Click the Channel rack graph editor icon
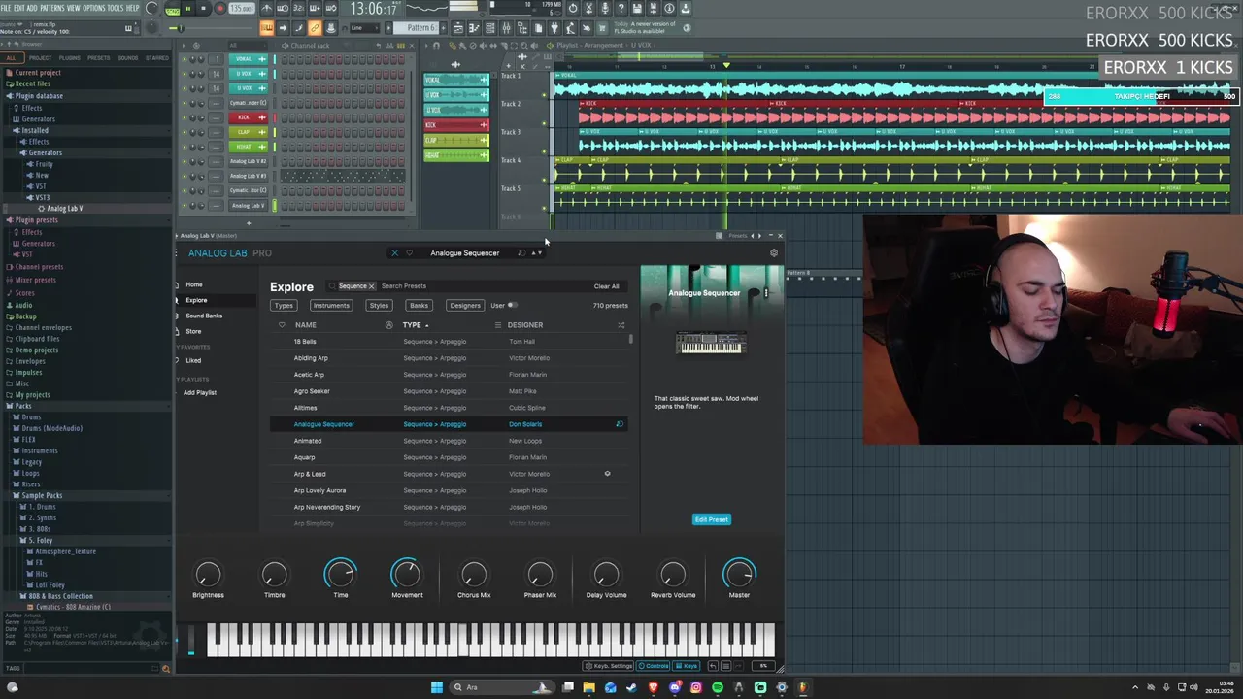 389,45
